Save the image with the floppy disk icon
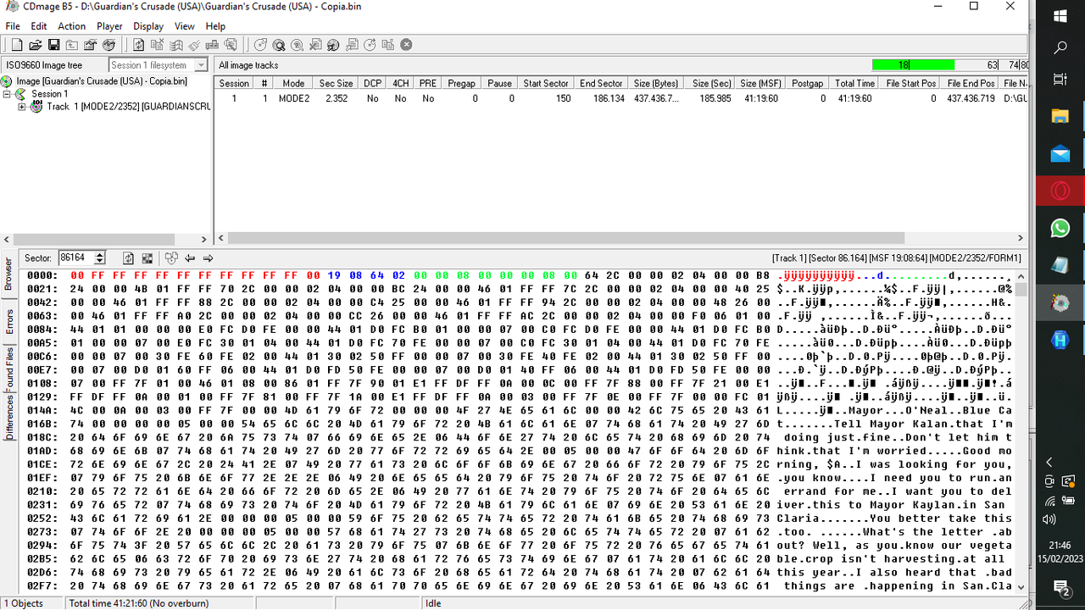The width and height of the screenshot is (1085, 610). pyautogui.click(x=53, y=45)
